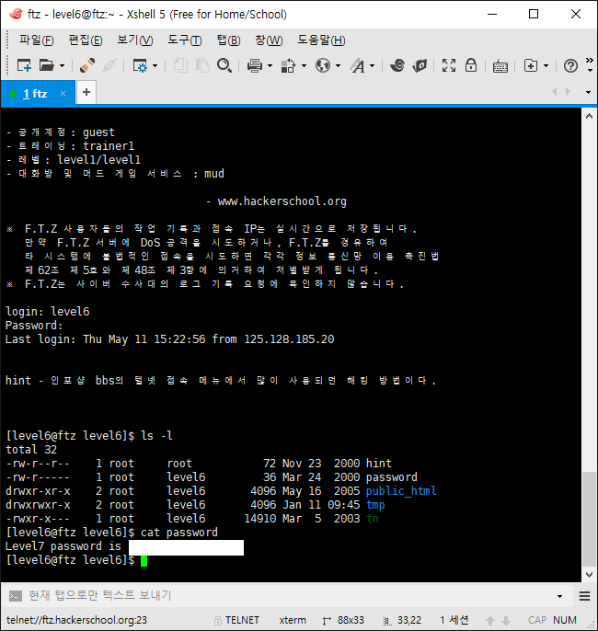Click the public_html directory name
The image size is (598, 631).
(401, 491)
